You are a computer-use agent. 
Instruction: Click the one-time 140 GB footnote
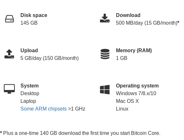[x=80, y=133]
